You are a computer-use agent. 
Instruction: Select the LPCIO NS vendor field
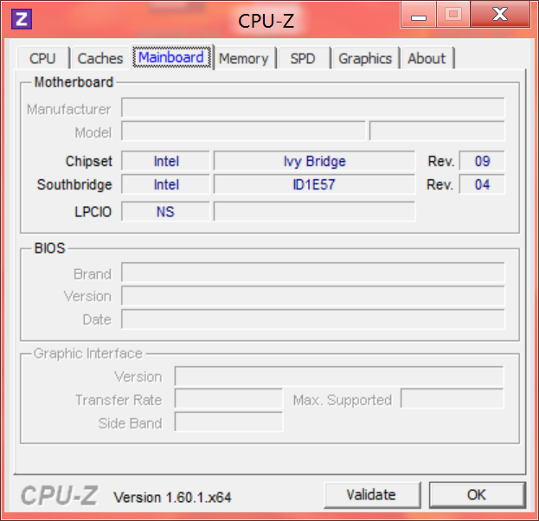click(x=165, y=211)
